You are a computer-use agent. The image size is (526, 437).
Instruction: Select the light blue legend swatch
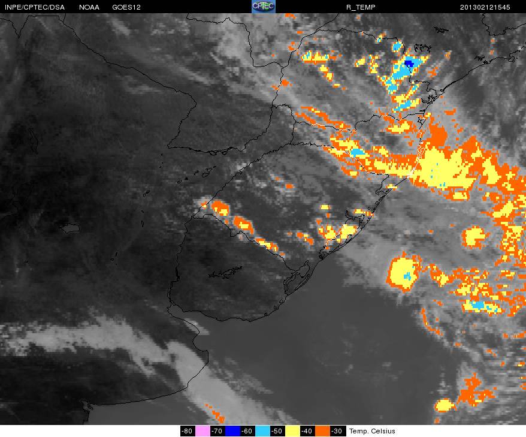pos(262,431)
